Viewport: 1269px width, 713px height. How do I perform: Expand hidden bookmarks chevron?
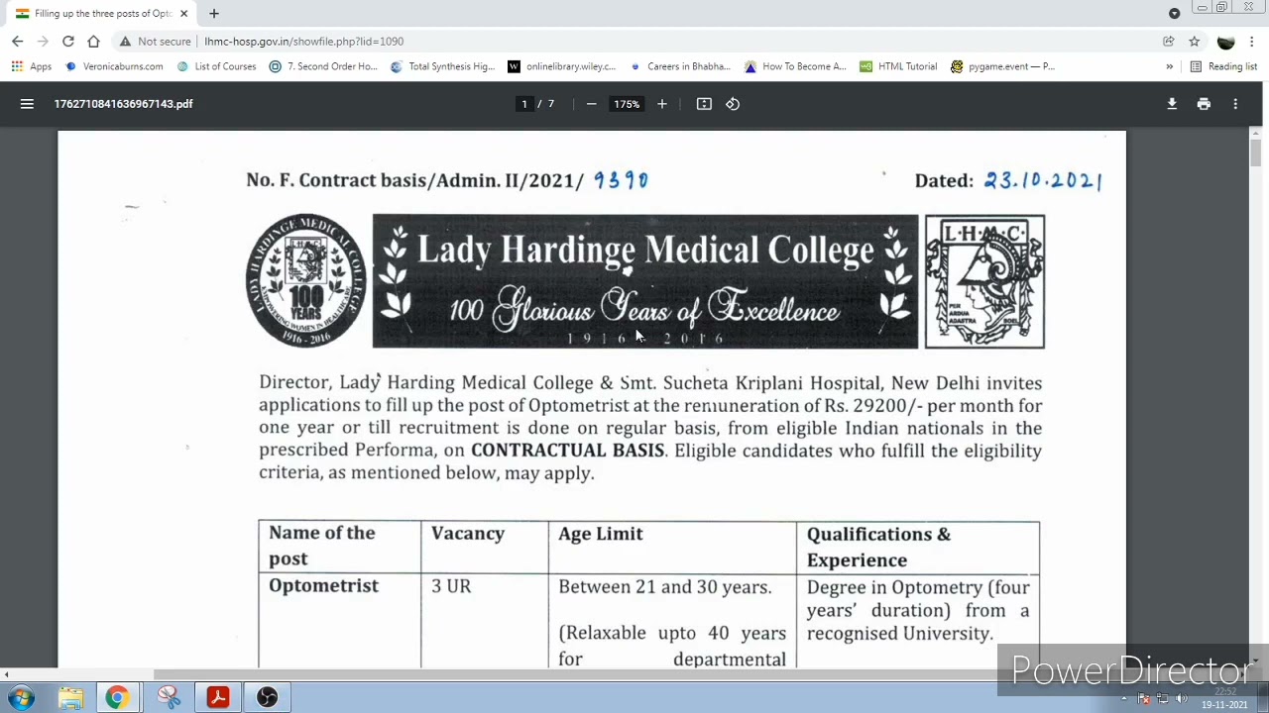[x=1169, y=66]
